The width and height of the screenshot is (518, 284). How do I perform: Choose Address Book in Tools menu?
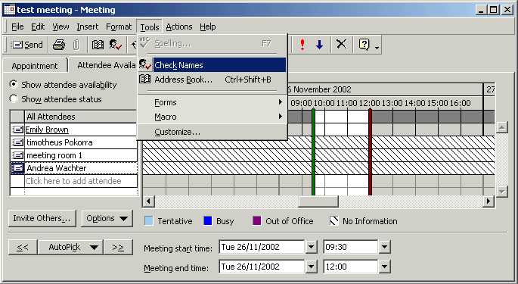[x=212, y=80]
